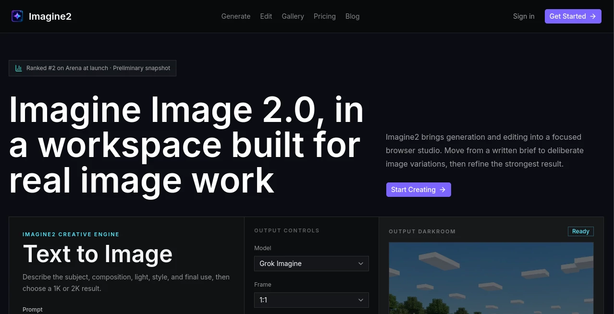
Task: Click the 'Imagine Image 2.0' hero headline
Action: [186, 145]
